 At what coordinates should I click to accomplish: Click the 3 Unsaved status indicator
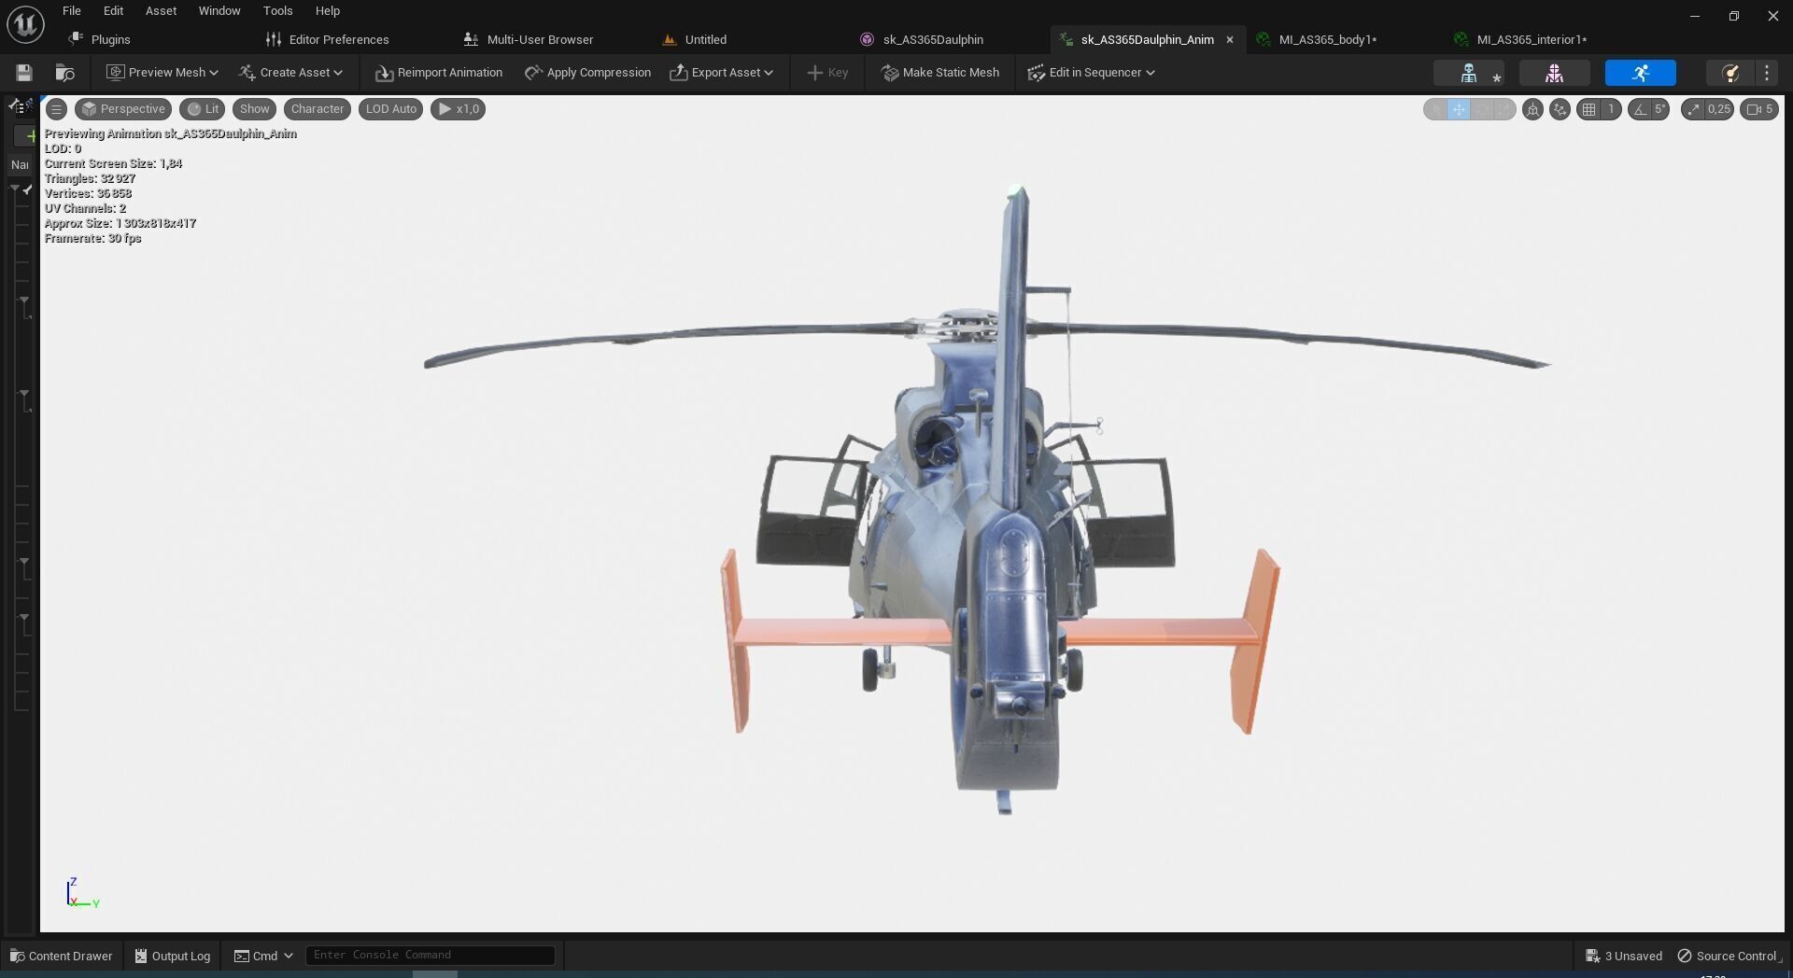click(x=1624, y=956)
